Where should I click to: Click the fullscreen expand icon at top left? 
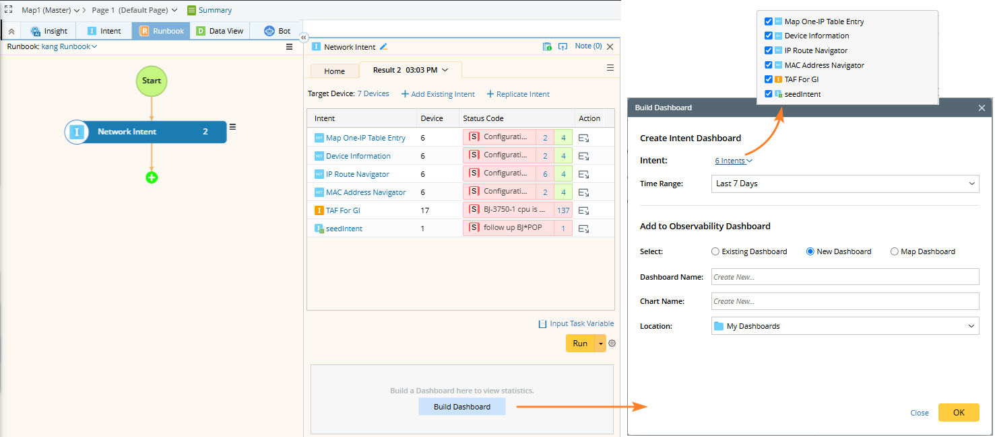[9, 9]
